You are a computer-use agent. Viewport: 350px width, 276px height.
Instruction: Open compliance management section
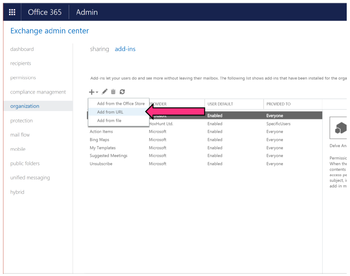click(38, 92)
